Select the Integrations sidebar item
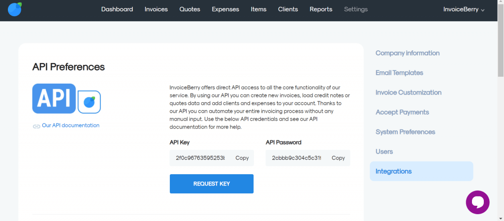This screenshot has height=221, width=504. click(421, 171)
